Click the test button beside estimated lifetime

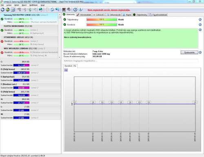189,52
